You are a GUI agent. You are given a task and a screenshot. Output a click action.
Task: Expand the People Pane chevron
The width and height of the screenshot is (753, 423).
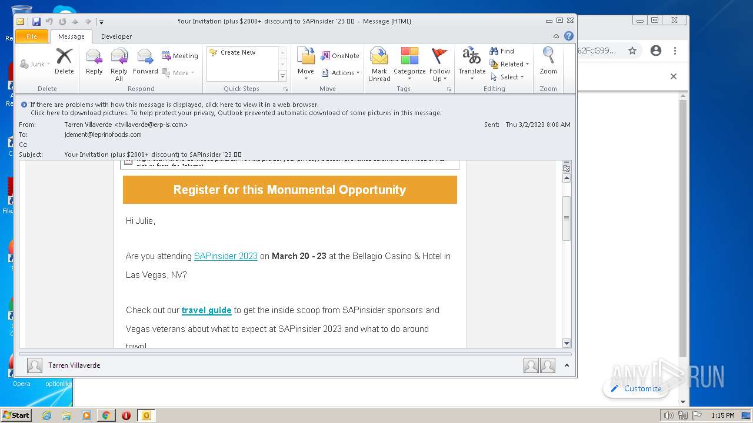pos(567,365)
